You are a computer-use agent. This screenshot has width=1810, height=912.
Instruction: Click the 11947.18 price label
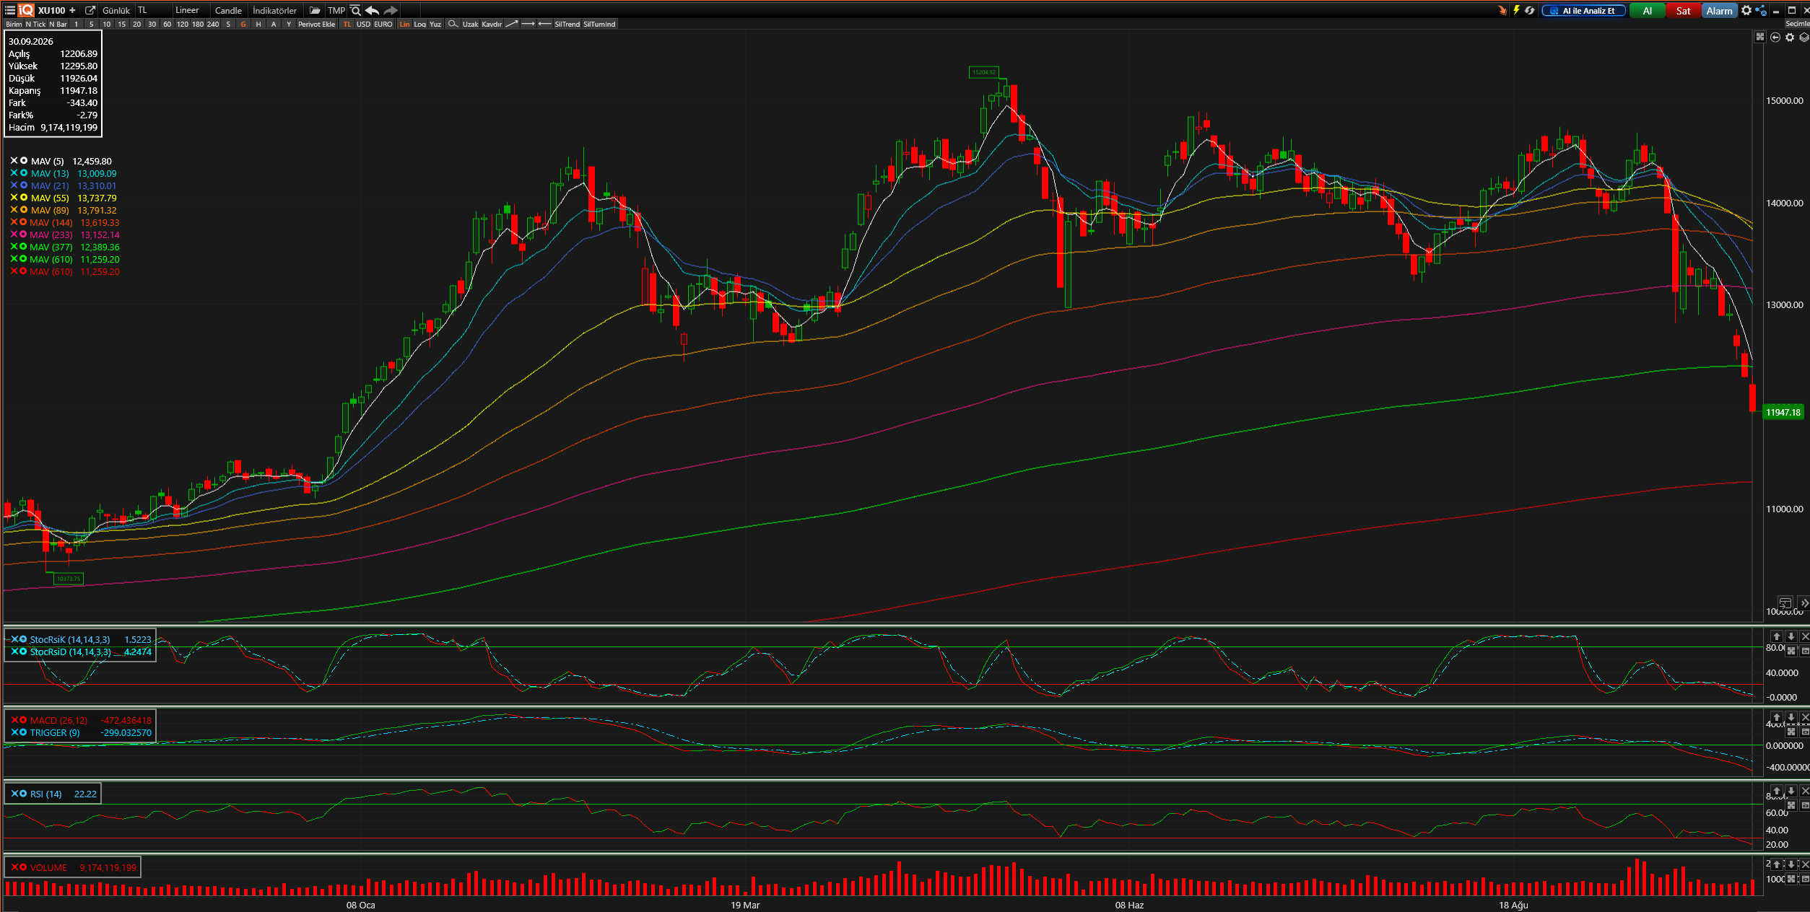click(x=1783, y=412)
